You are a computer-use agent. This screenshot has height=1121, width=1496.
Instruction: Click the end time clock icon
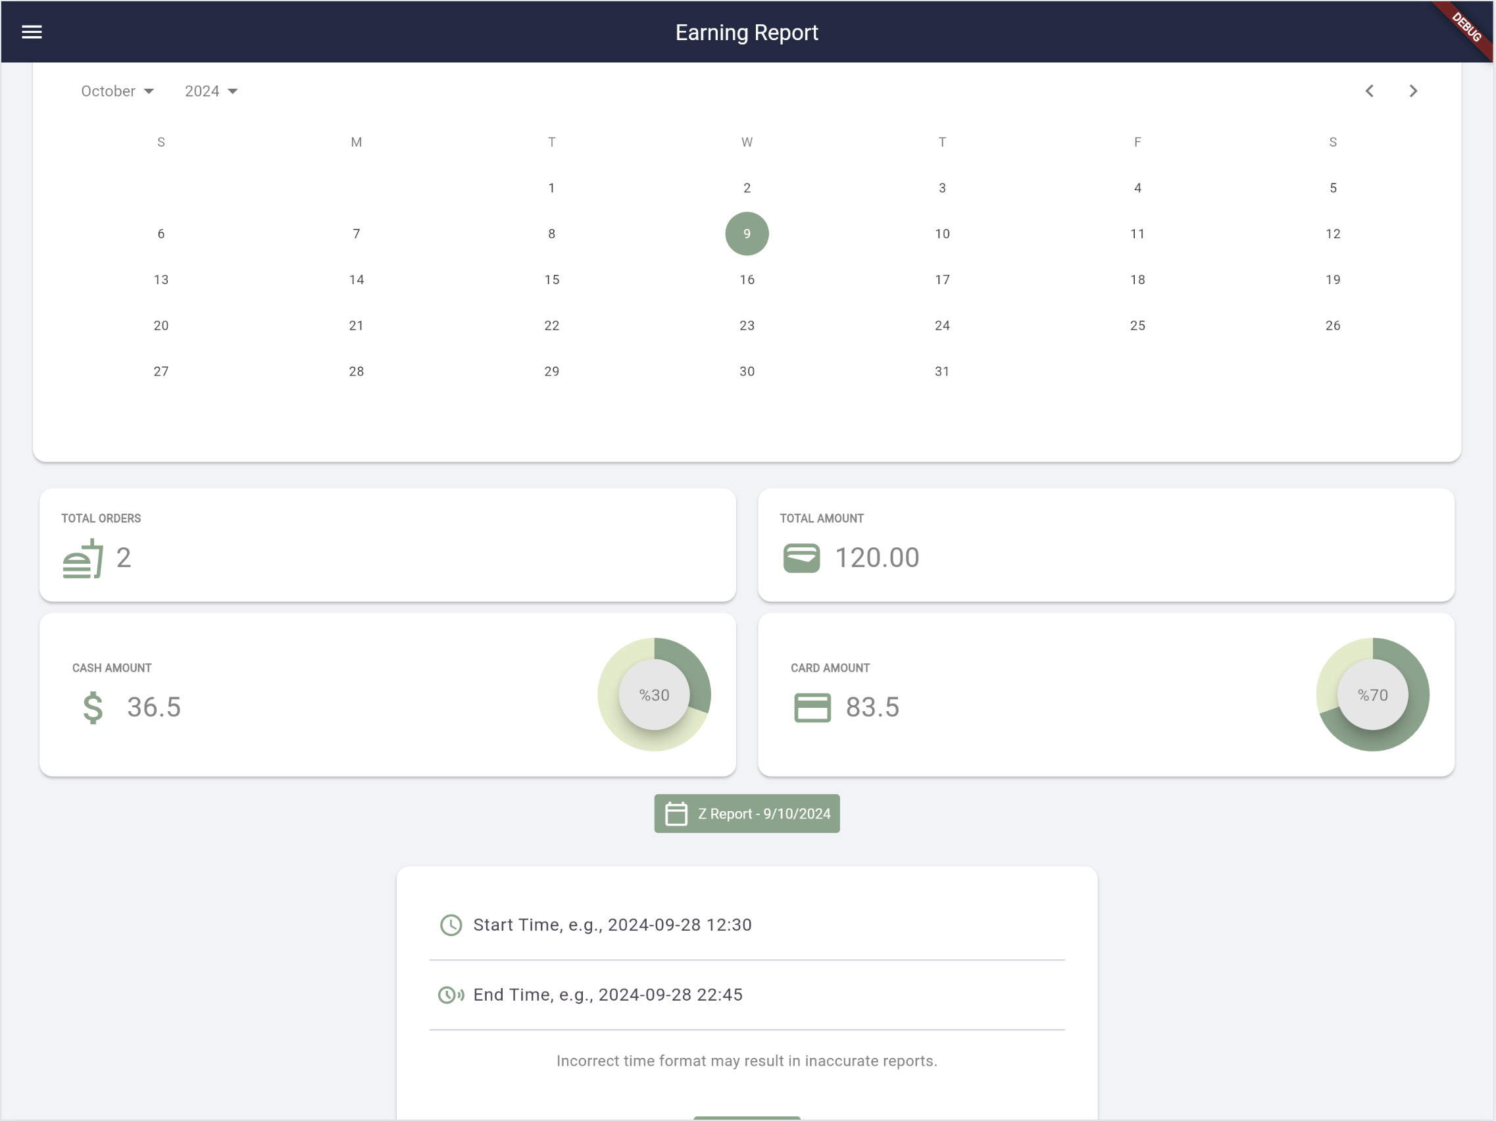[451, 995]
